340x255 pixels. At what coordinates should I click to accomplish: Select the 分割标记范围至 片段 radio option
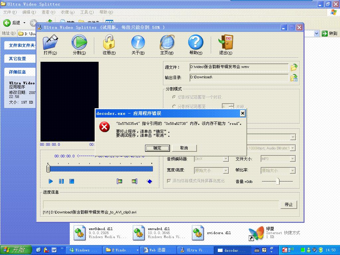coord(174,107)
